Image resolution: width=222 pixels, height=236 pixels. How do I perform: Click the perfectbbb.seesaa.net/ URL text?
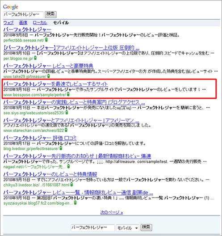[24, 40]
